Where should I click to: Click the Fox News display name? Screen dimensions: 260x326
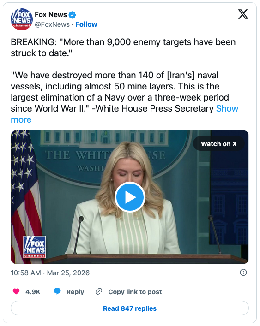51,15
